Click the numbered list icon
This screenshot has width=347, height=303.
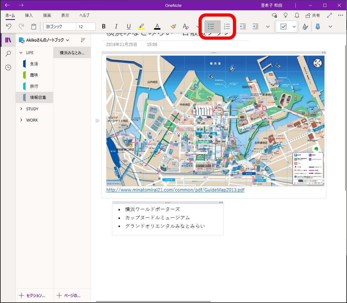pyautogui.click(x=227, y=27)
